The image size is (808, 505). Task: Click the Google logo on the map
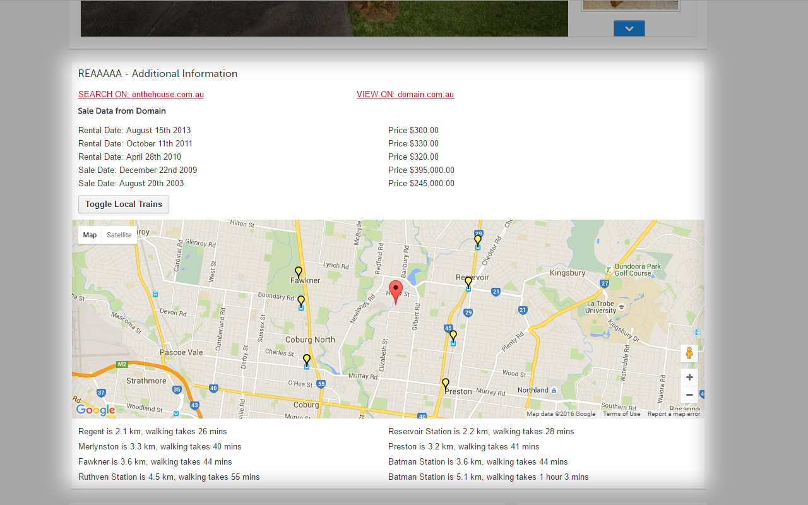point(95,410)
